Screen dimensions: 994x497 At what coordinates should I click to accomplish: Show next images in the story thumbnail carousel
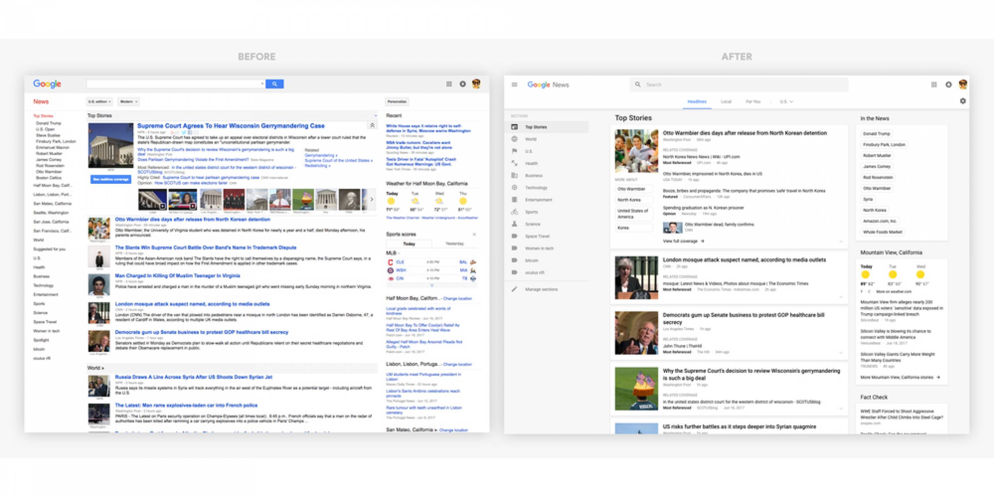click(x=372, y=200)
